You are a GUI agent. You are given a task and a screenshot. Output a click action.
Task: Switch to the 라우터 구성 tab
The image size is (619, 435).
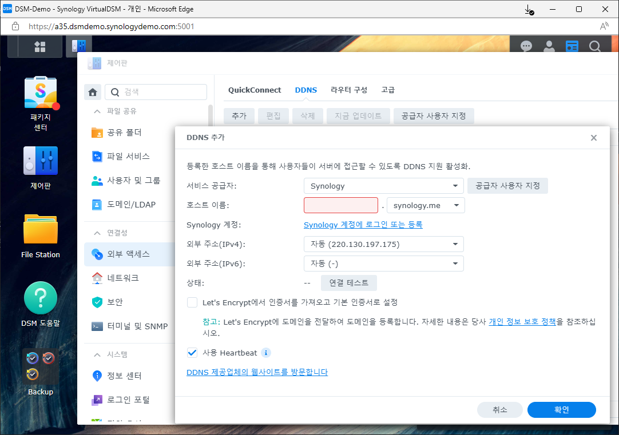[349, 90]
